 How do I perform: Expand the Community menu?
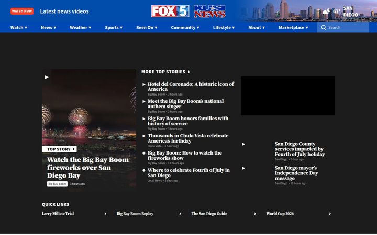(185, 27)
